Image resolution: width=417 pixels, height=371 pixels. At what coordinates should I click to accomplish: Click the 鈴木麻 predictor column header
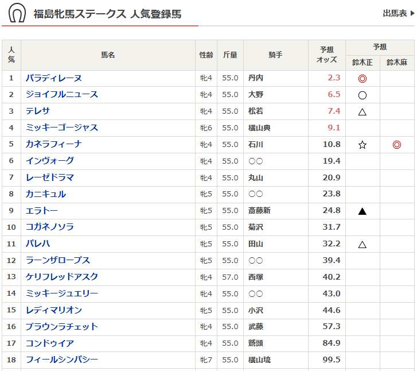click(396, 63)
